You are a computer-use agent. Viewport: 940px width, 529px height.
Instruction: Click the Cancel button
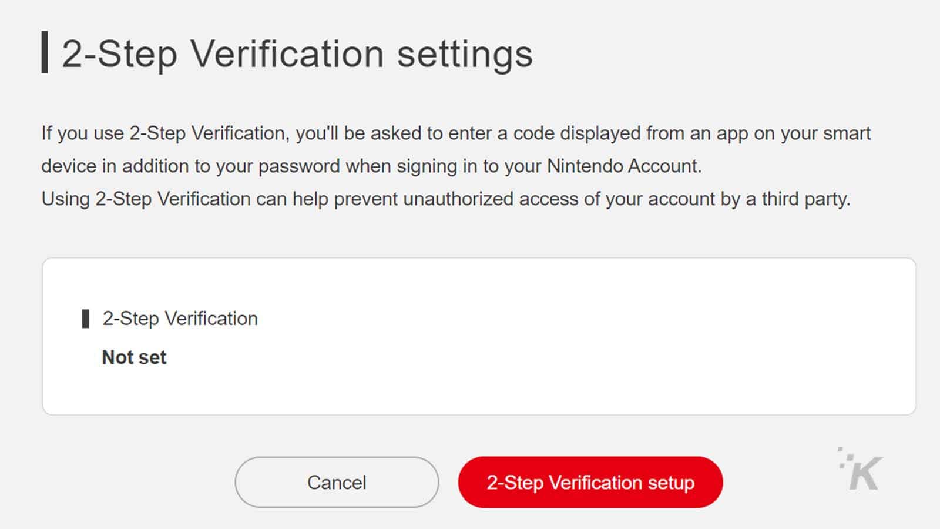(337, 482)
